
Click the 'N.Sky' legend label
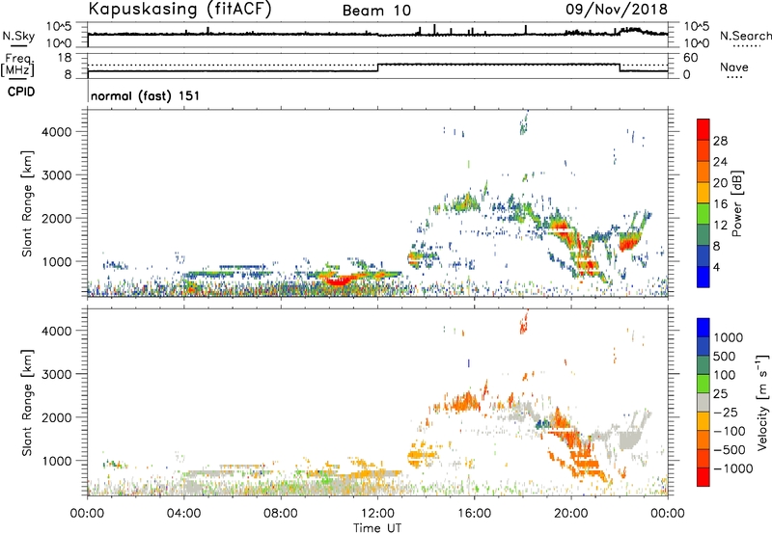pyautogui.click(x=18, y=36)
